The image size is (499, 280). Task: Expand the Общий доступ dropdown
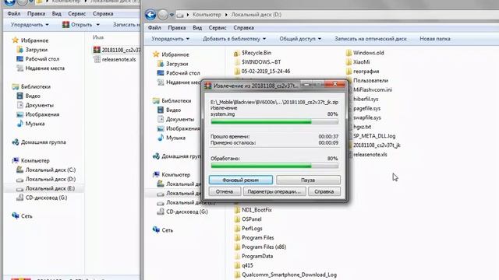coord(300,39)
